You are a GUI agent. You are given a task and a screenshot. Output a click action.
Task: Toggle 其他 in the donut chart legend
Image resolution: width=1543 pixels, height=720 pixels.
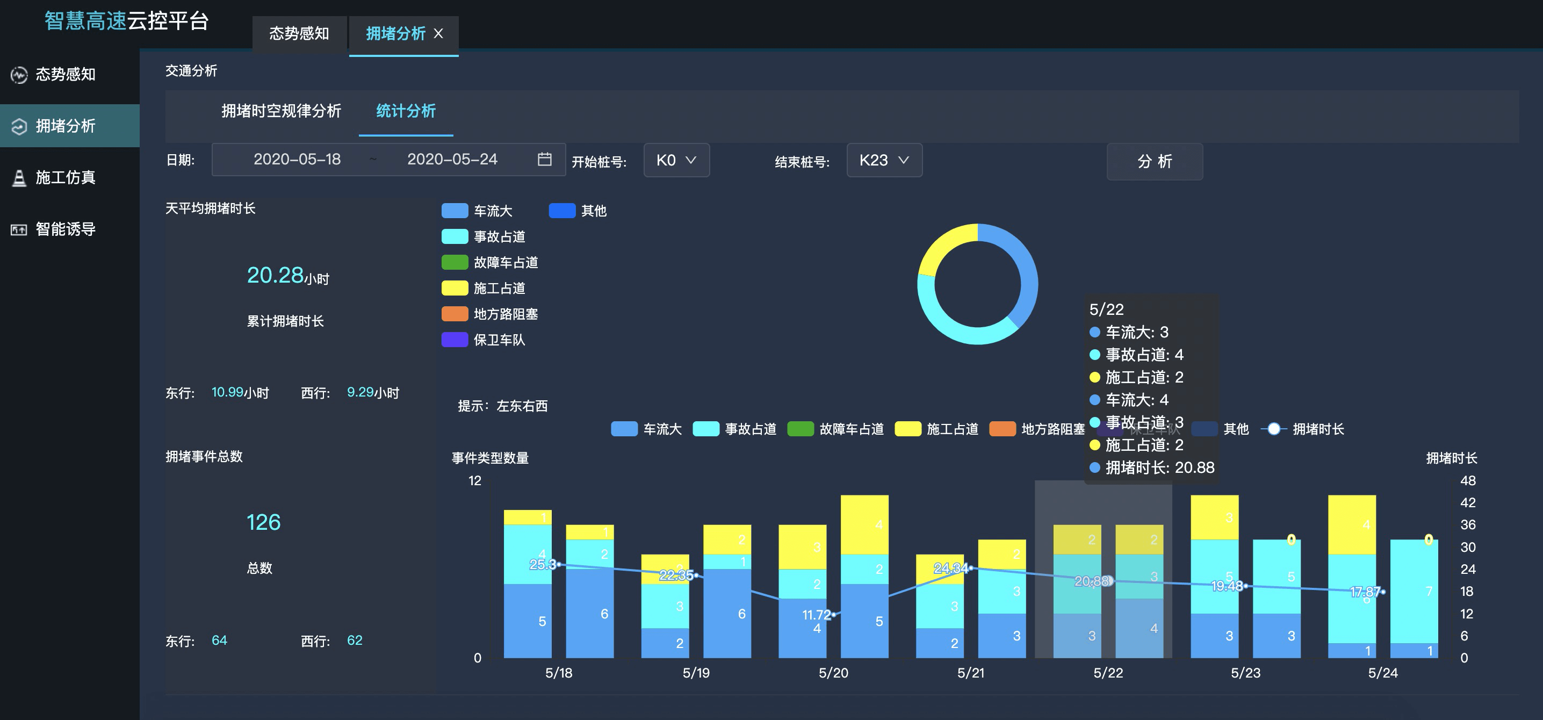pos(578,211)
